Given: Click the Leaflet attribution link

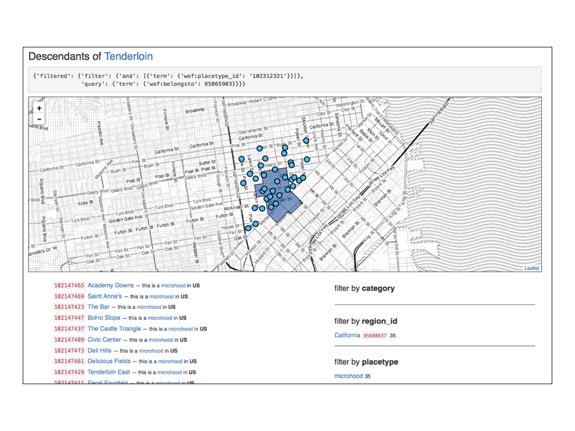Looking at the screenshot, I should point(532,268).
